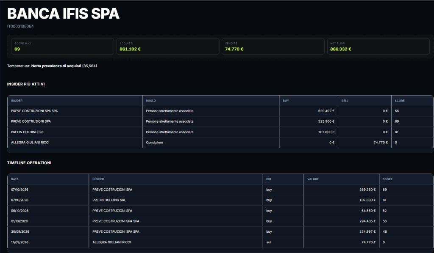The image size is (434, 253).
Task: Click the BANCA IFIS SPA title
Action: [63, 14]
